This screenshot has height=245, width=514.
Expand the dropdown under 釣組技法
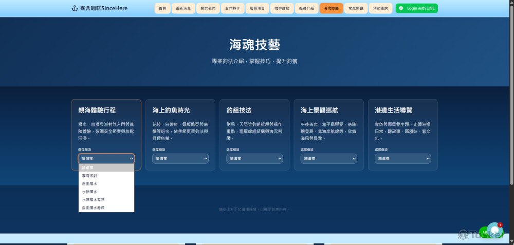pos(254,159)
